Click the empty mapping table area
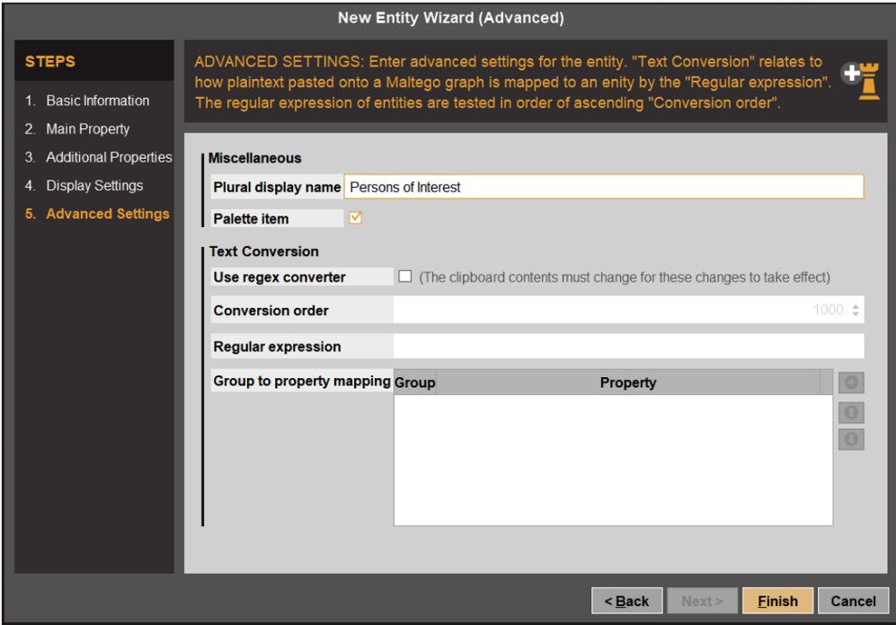Image resolution: width=896 pixels, height=625 pixels. (x=613, y=460)
